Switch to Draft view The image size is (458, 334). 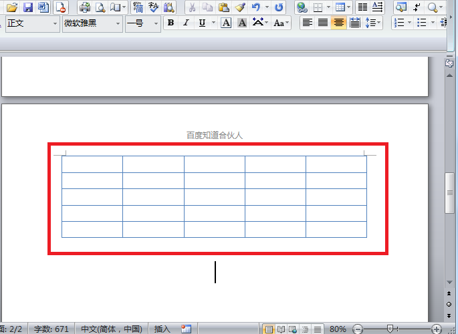318,329
